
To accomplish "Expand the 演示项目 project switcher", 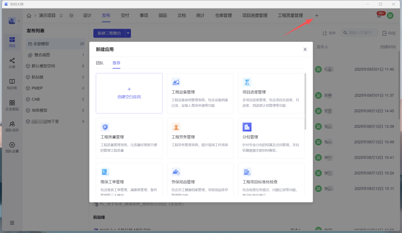I will click(61, 16).
